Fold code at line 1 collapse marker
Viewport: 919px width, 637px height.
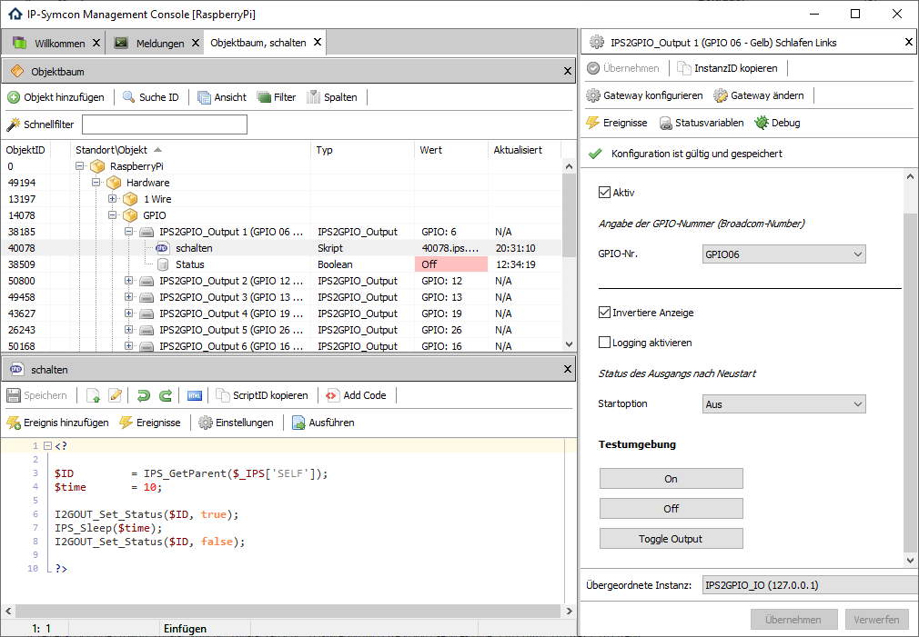coord(48,446)
